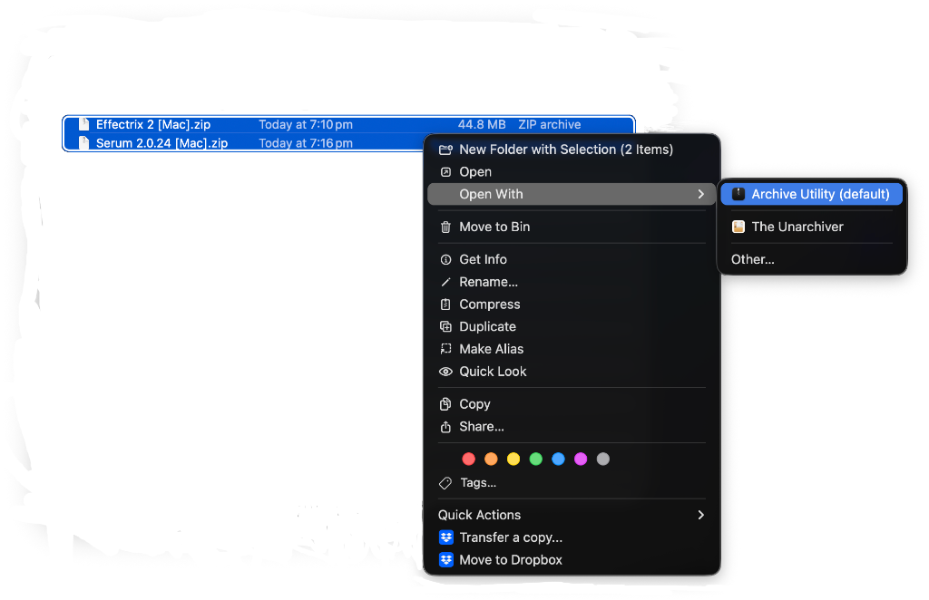Click the ZIP archive kind label
This screenshot has height=600, width=929.
pos(549,124)
